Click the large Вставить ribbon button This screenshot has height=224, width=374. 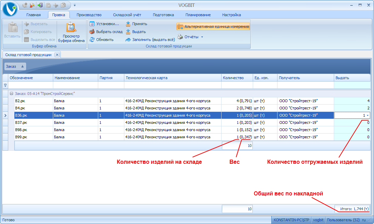click(12, 30)
